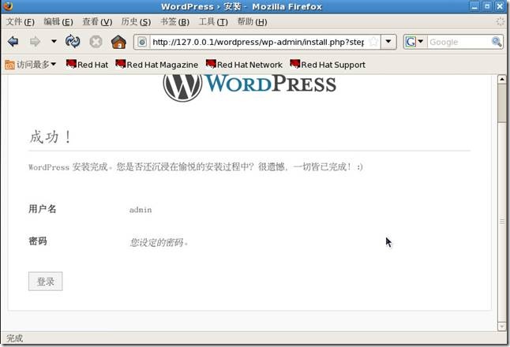Go back with the blue arrow button
510x347 pixels.
tap(13, 42)
